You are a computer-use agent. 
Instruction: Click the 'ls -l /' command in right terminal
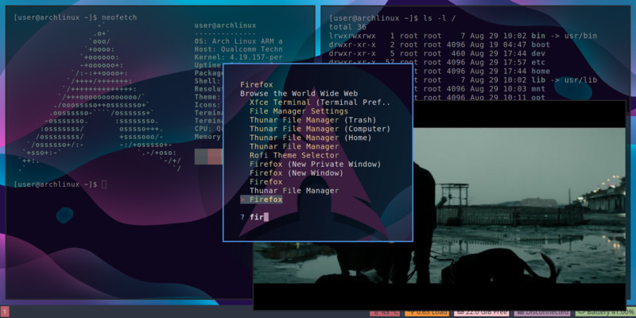438,17
